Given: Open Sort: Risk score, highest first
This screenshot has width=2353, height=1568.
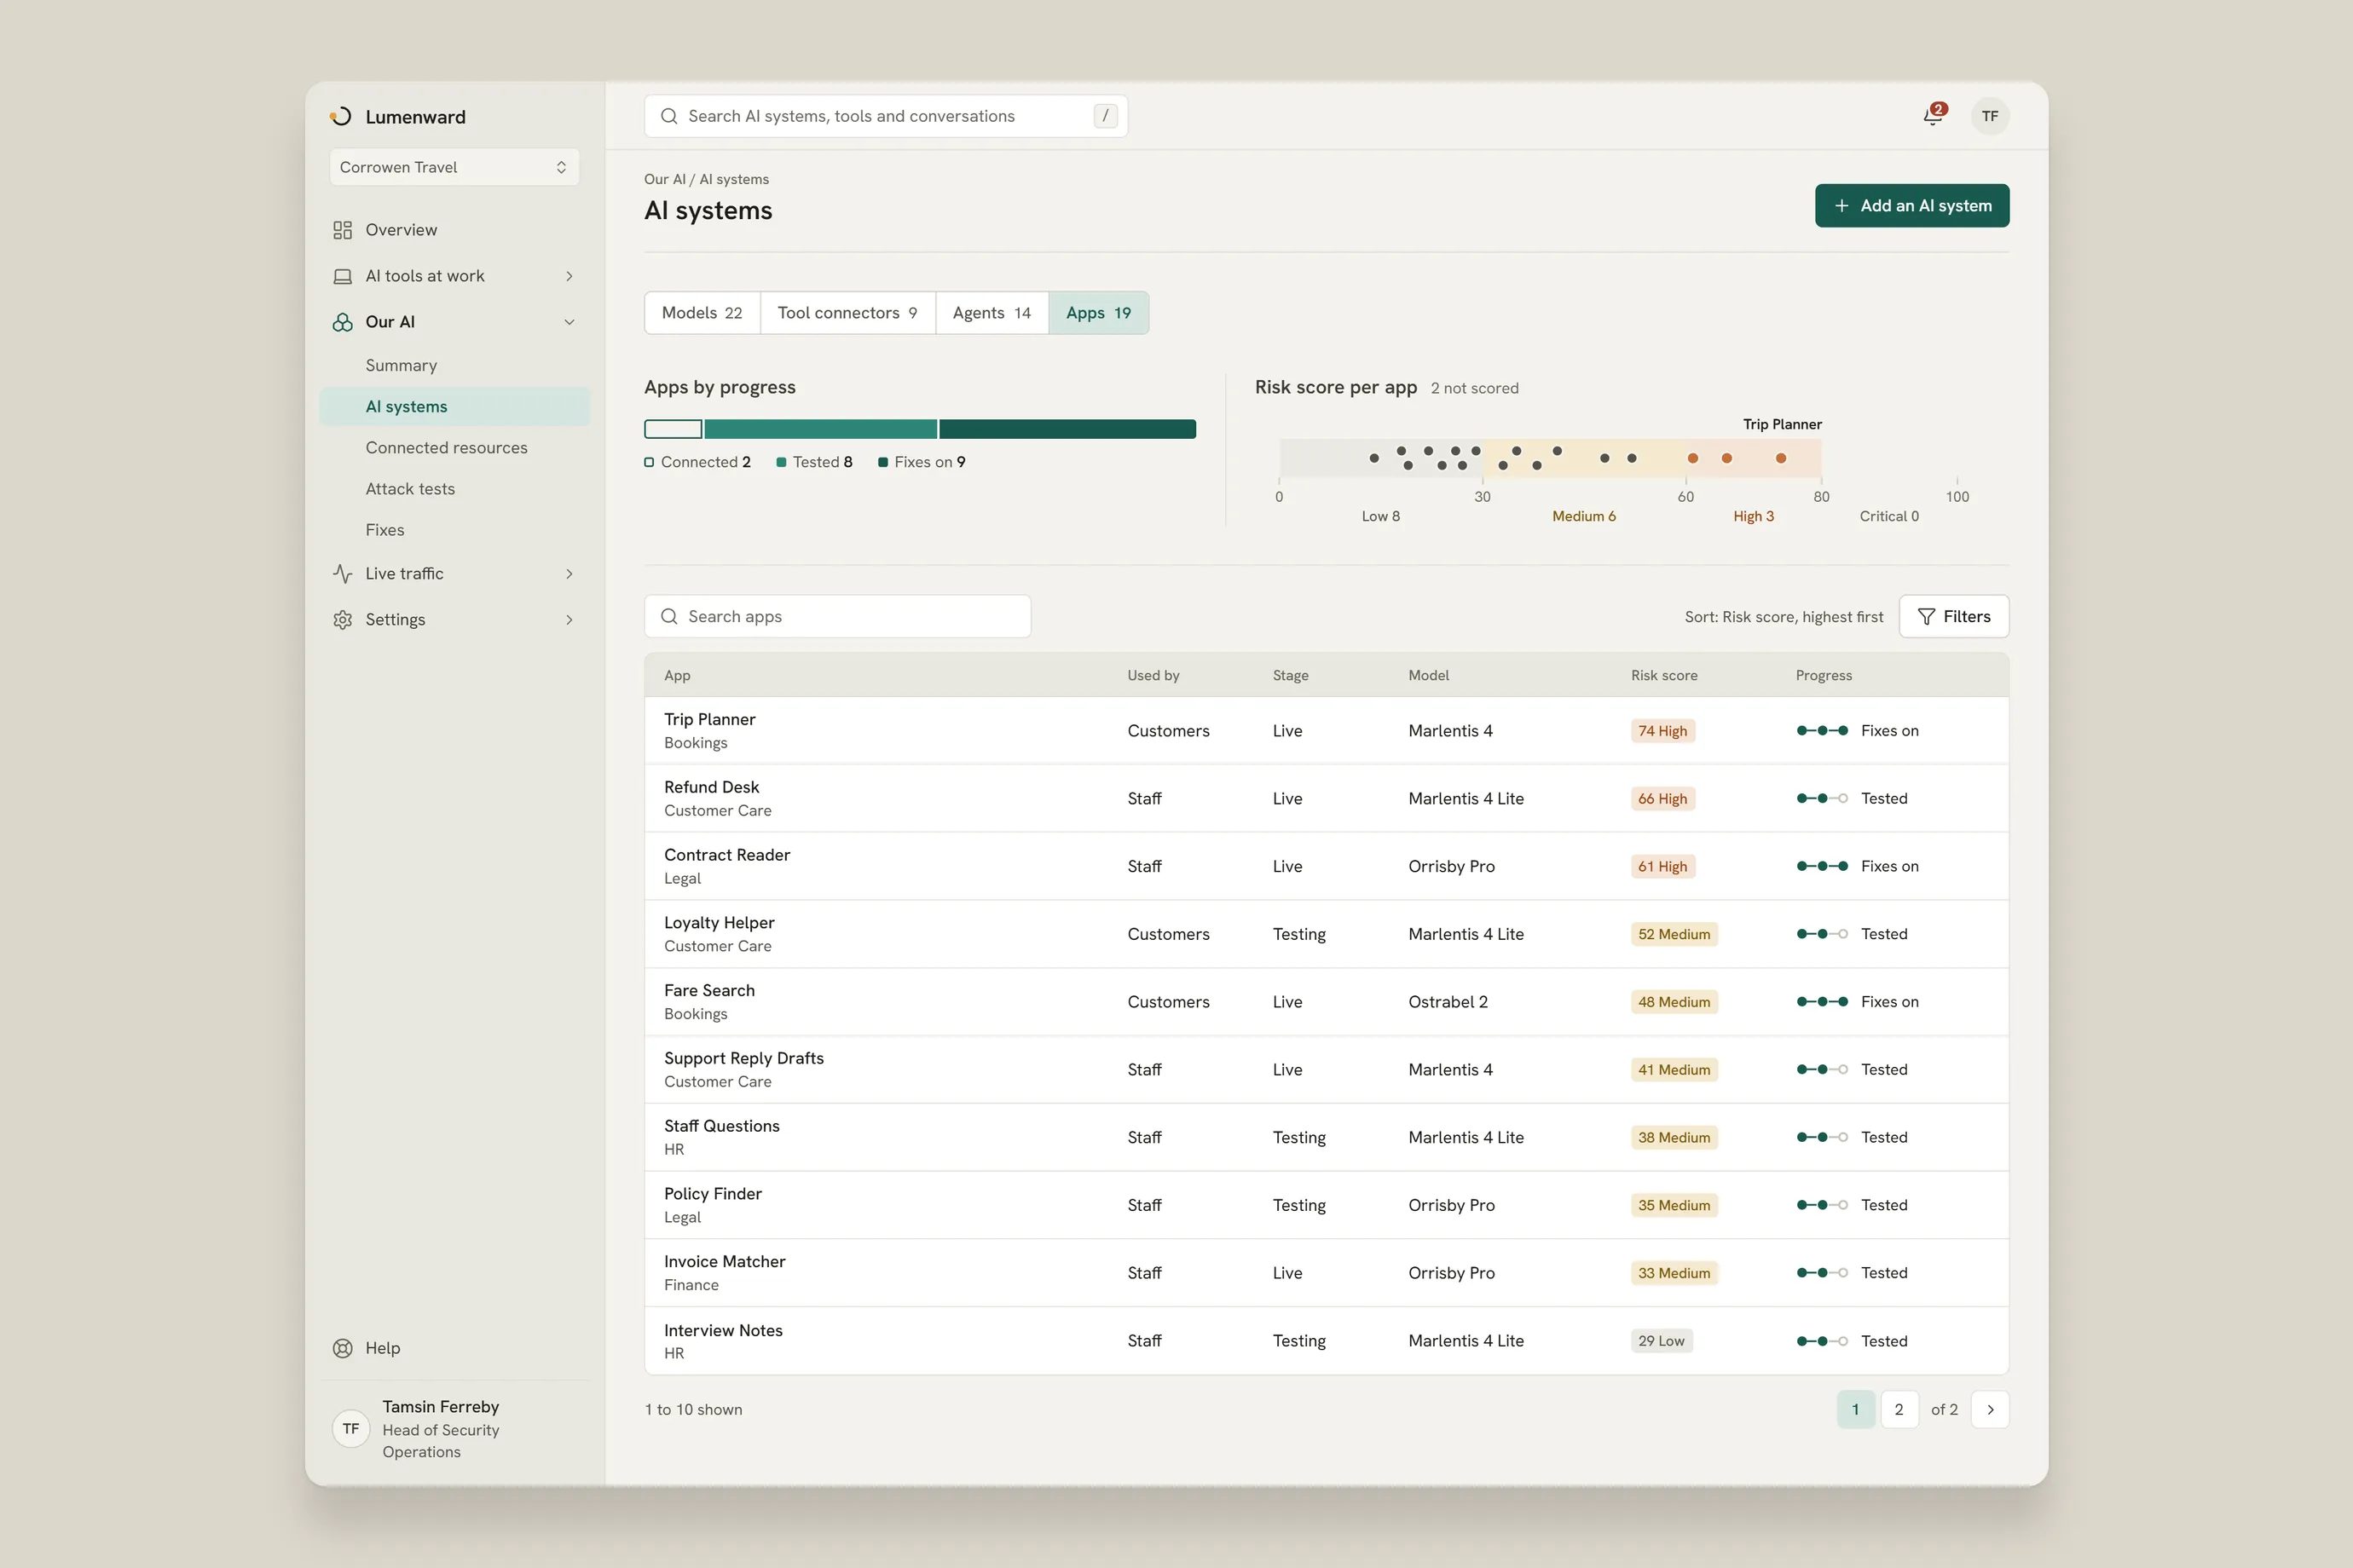Looking at the screenshot, I should pyautogui.click(x=1784, y=617).
